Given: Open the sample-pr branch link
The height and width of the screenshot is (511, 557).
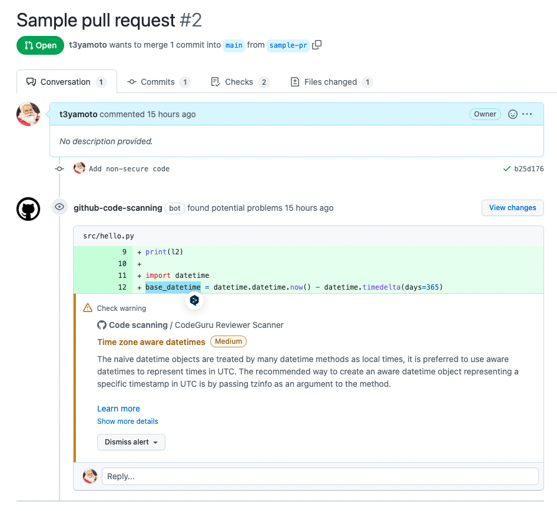Looking at the screenshot, I should pyautogui.click(x=288, y=45).
